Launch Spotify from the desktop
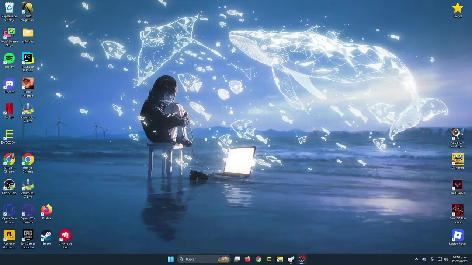 pos(9,60)
